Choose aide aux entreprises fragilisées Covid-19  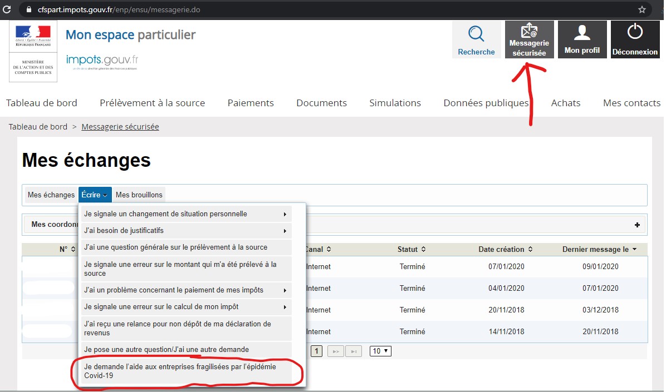tap(187, 371)
